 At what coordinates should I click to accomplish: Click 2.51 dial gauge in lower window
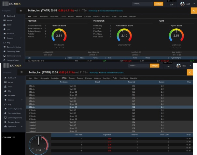point(38,145)
